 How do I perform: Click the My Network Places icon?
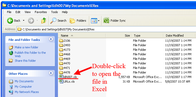click(11, 92)
